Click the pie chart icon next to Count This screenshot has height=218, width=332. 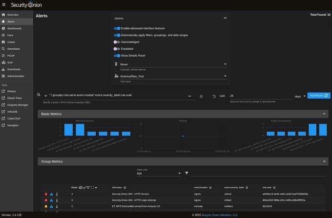80,188
